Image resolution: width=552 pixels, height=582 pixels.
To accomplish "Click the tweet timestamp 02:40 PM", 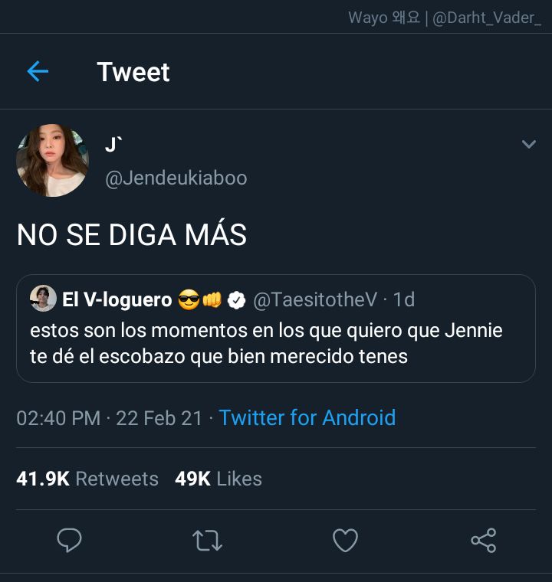I will (x=58, y=418).
